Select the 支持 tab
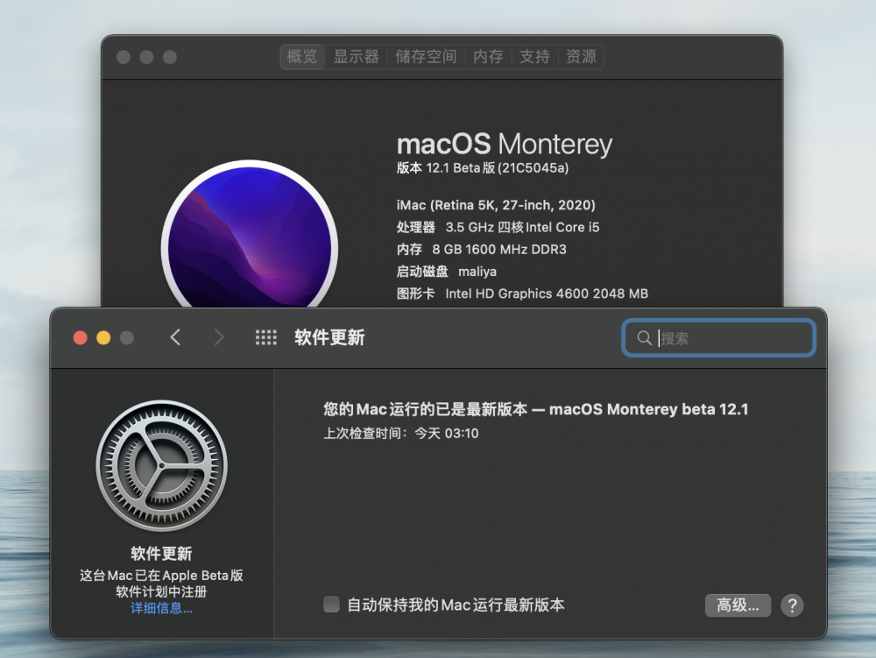The height and width of the screenshot is (658, 876). click(x=534, y=56)
